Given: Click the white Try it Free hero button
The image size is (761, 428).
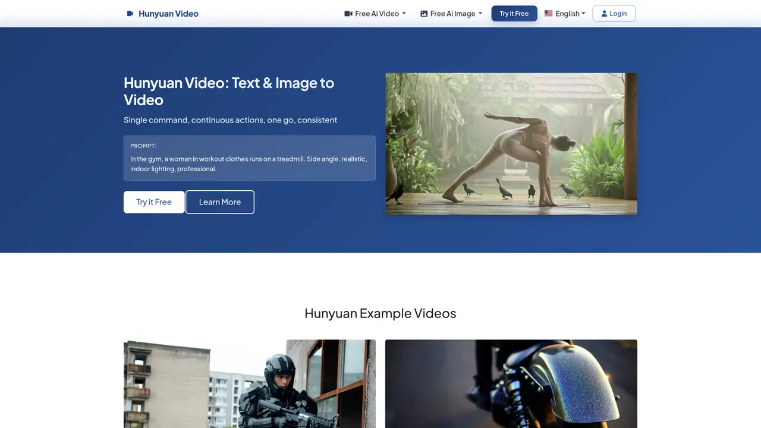Looking at the screenshot, I should click(x=154, y=202).
